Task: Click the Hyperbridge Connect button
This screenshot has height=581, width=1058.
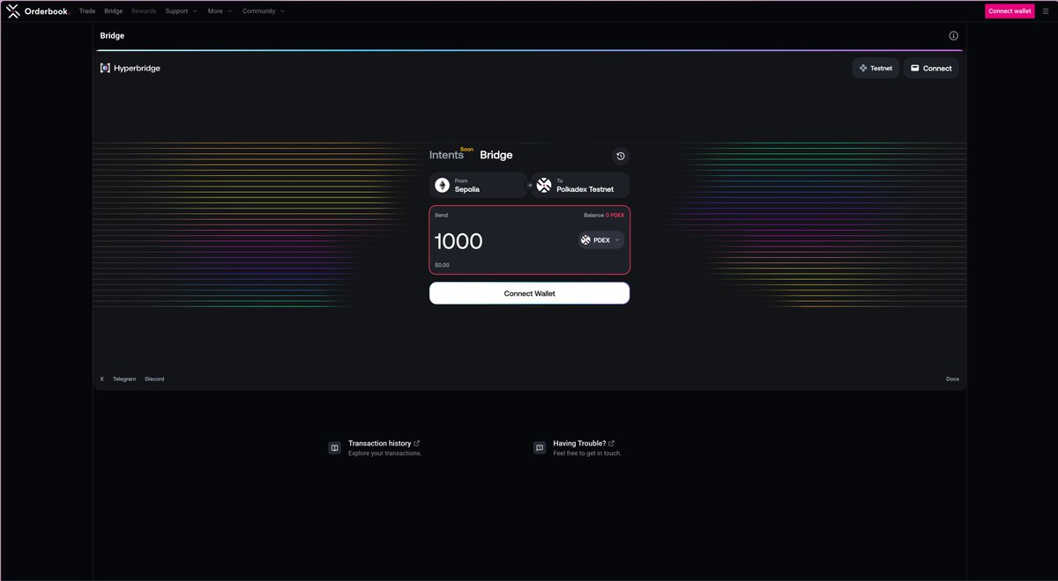Action: tap(931, 68)
